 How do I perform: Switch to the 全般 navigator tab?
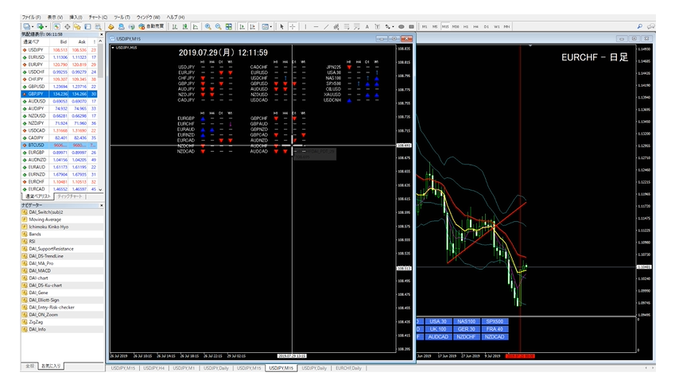(29, 366)
